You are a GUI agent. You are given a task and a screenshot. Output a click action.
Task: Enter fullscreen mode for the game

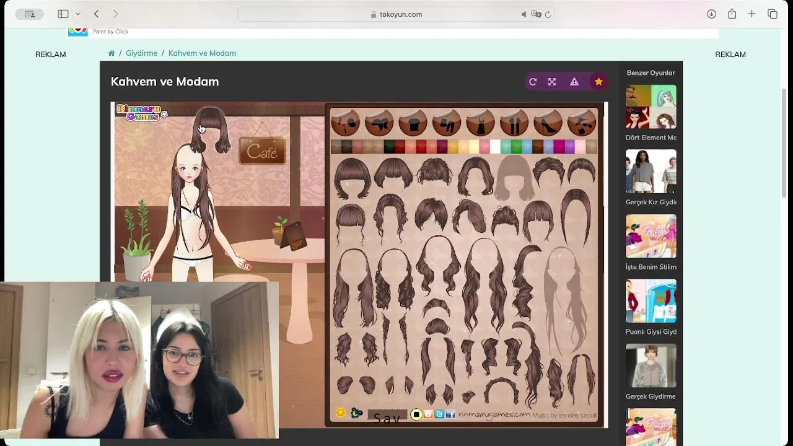pos(552,82)
